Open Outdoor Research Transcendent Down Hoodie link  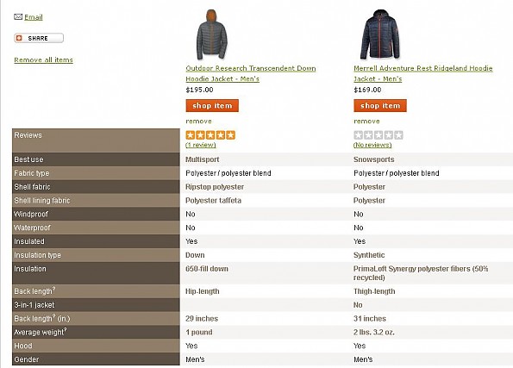(251, 73)
